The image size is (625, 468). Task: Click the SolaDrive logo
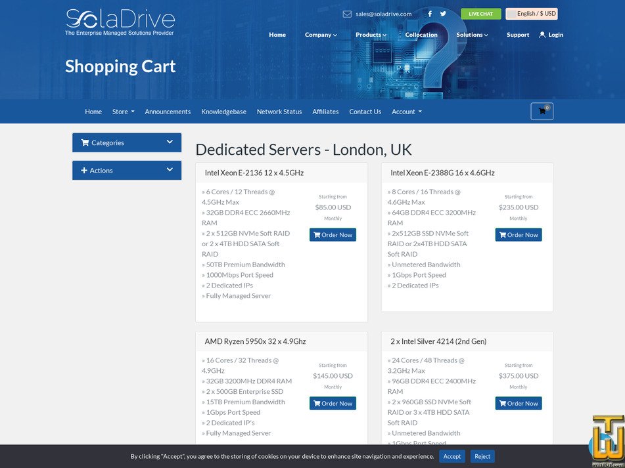pyautogui.click(x=120, y=22)
